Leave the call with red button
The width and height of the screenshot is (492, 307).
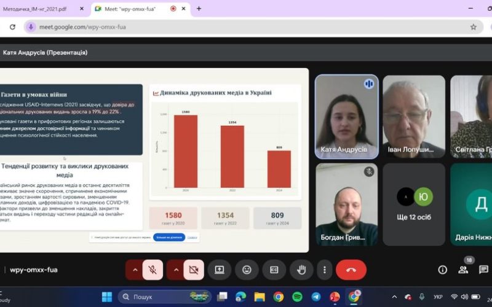(x=351, y=270)
